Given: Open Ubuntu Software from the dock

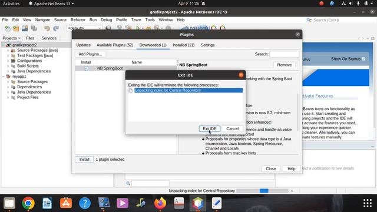Looking at the screenshot, I should click(66, 203).
